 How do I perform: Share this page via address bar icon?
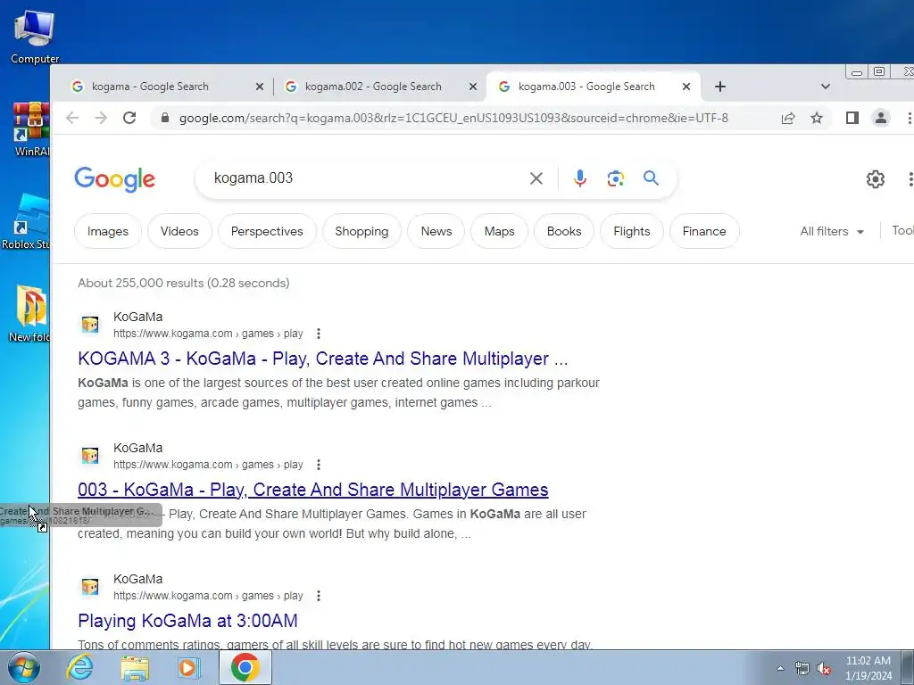point(788,119)
